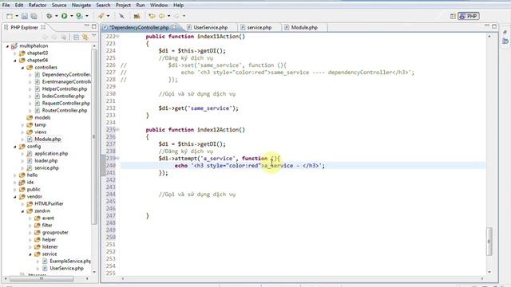Open application.php under config
This screenshot has height=287, width=511.
[51, 153]
